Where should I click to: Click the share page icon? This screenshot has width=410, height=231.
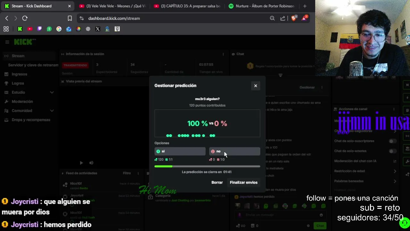283,18
